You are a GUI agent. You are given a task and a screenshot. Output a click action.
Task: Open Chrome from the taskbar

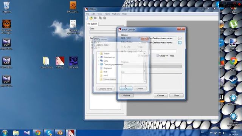(38, 133)
